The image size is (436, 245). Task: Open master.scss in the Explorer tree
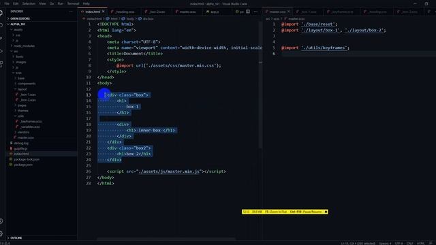pos(26,137)
